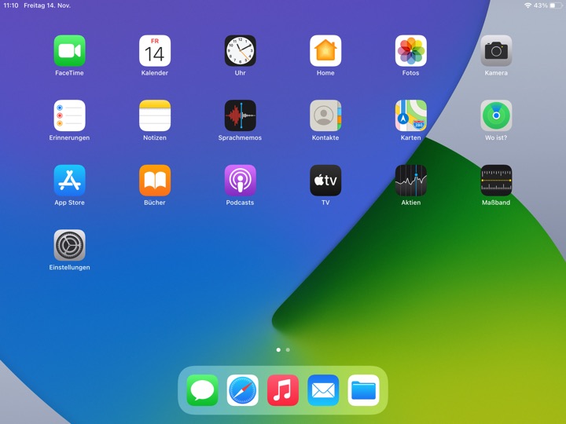Open the Fotos app
Image resolution: width=566 pixels, height=424 pixels.
[411, 50]
